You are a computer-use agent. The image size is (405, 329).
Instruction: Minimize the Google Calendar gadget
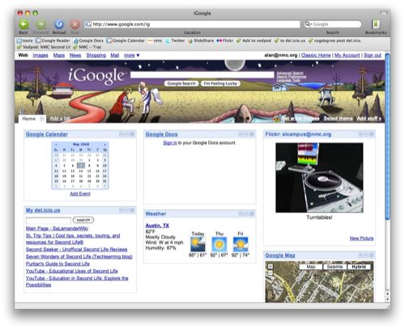click(x=126, y=134)
